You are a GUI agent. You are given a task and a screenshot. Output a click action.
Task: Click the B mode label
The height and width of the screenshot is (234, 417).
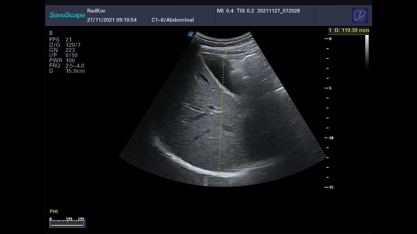point(51,33)
